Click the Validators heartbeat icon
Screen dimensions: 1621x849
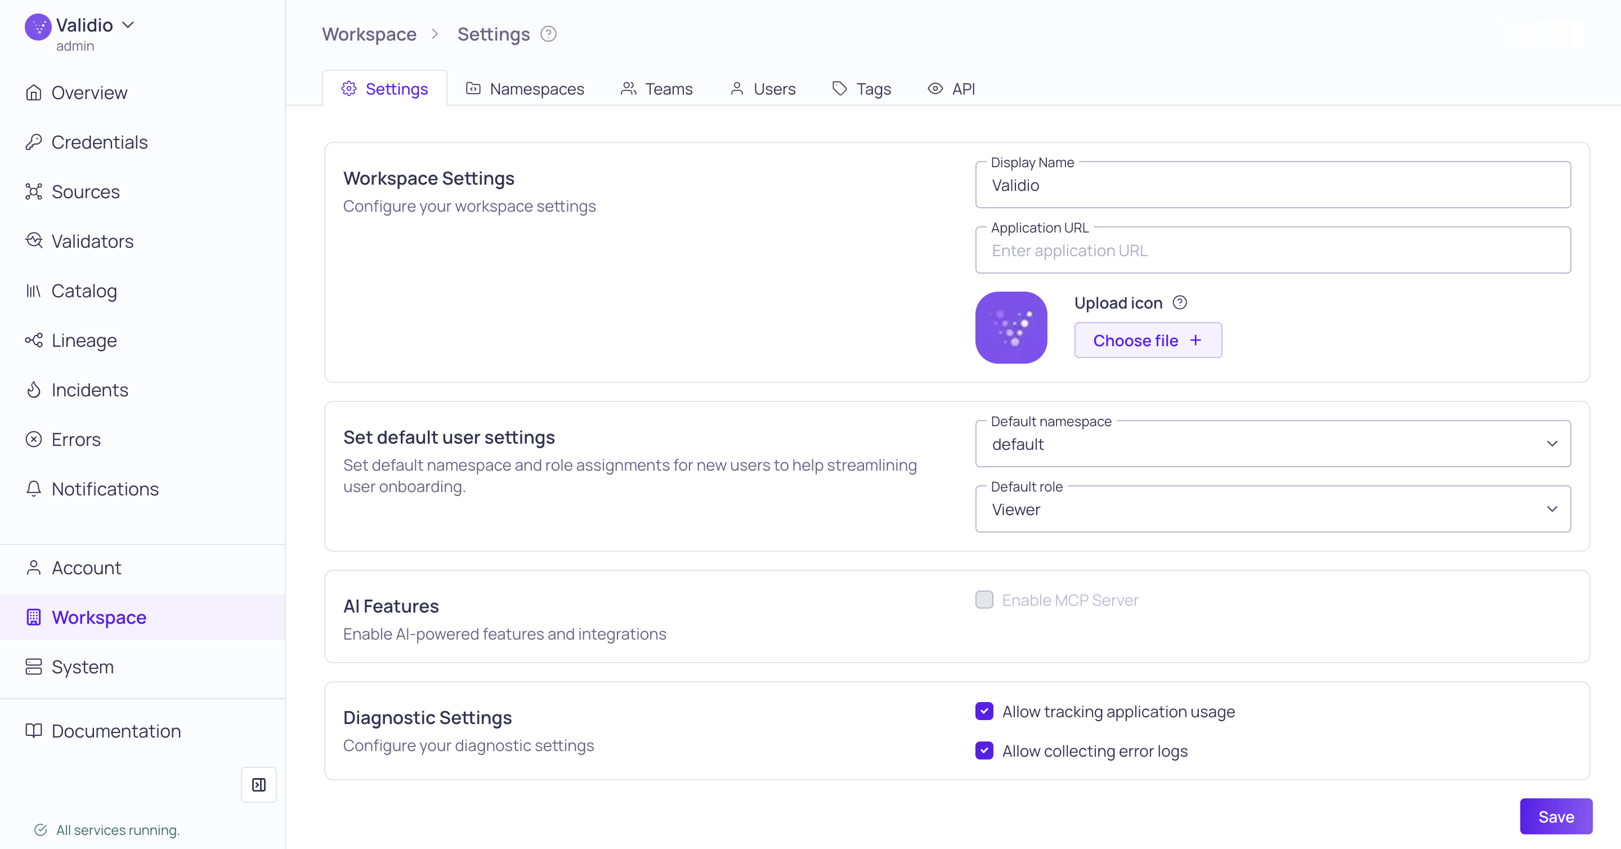click(x=33, y=241)
